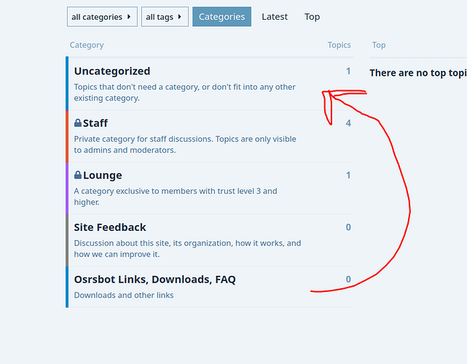Open the Lounge category
This screenshot has width=467, height=364.
pyautogui.click(x=103, y=175)
